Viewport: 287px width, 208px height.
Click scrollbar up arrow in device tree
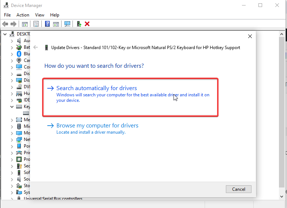282,34
